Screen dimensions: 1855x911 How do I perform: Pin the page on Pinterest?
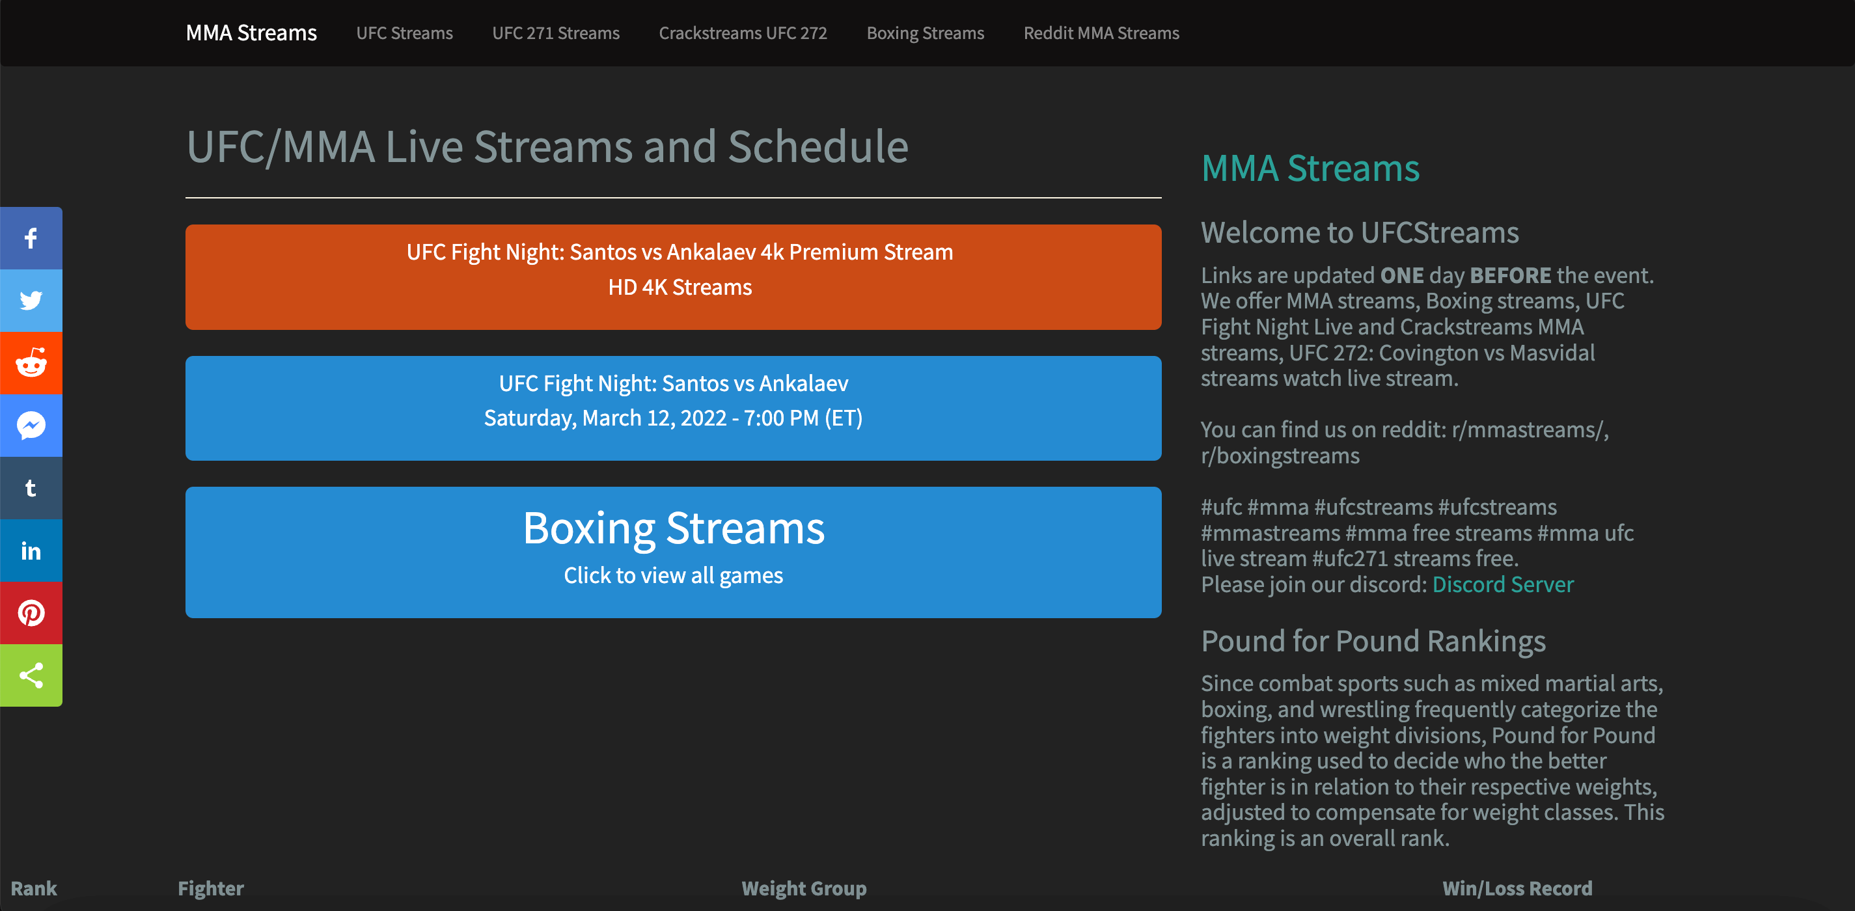[31, 612]
